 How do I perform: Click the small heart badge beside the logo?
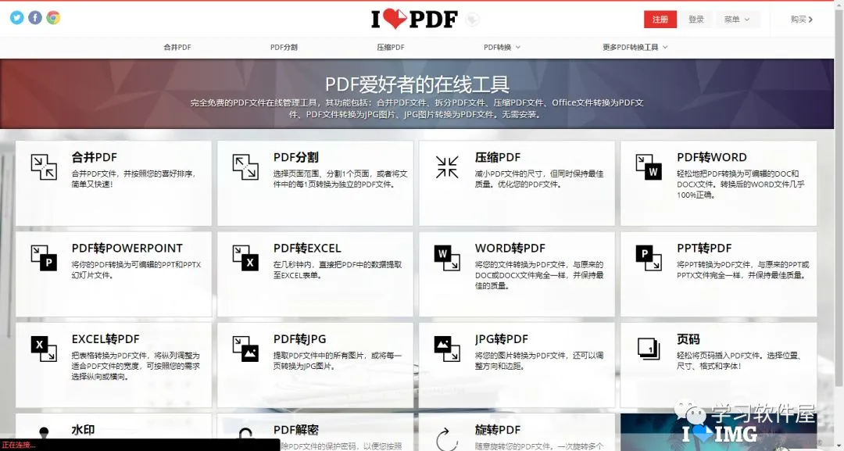[x=472, y=20]
